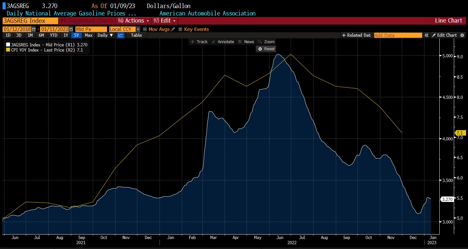Expand the Daily frequency dropdown
Viewport: 468px width, 249px height.
click(x=105, y=35)
